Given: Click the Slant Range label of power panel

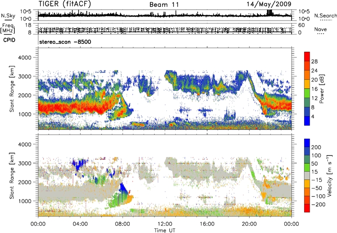Looking at the screenshot, I should [x=12, y=89].
